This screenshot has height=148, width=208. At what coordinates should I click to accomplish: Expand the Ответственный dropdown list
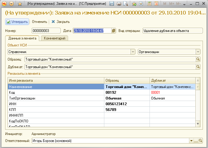(x=191, y=141)
